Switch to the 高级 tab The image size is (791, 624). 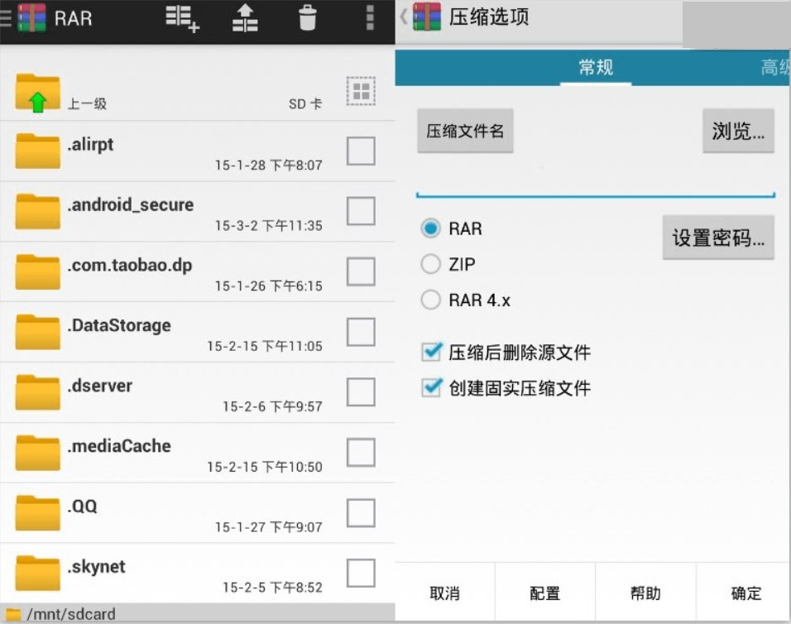pyautogui.click(x=774, y=68)
